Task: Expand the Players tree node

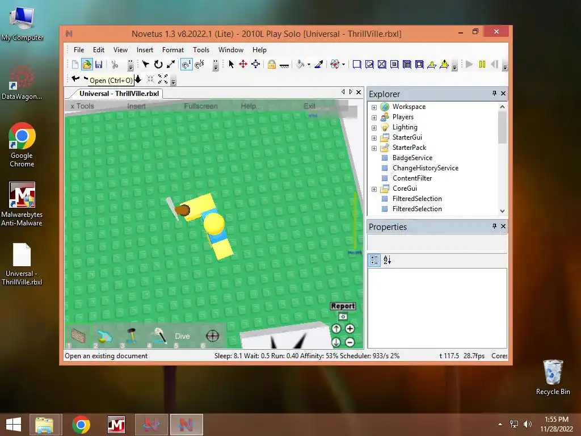Action: 374,118
